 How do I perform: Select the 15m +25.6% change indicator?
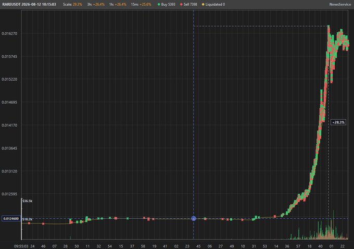(141, 4)
